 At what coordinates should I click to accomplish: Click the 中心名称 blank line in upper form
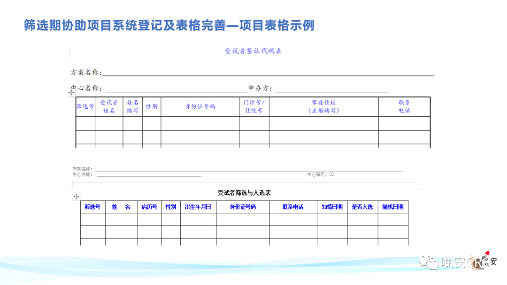[177, 90]
